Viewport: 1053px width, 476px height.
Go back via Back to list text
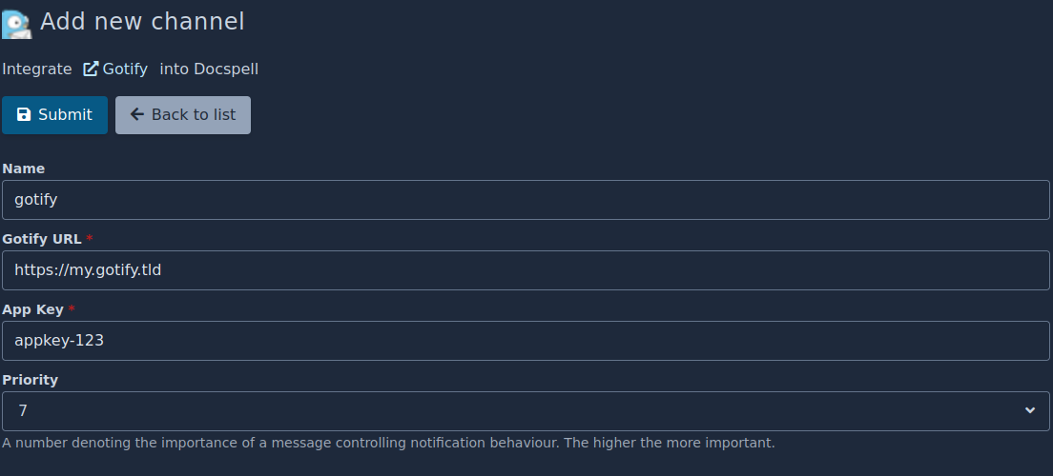pos(194,115)
